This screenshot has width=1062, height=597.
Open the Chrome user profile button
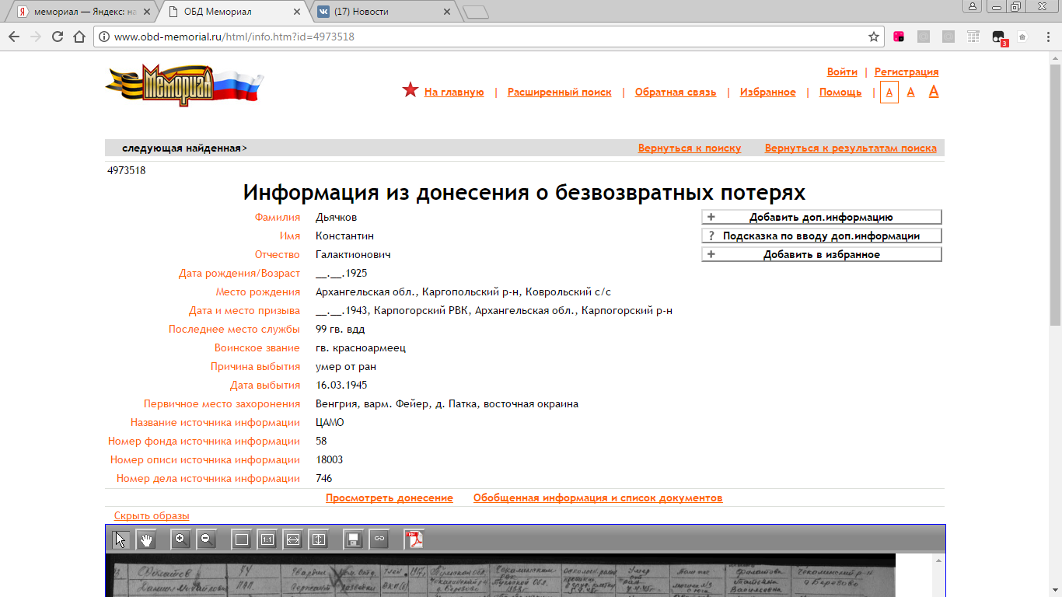973,6
